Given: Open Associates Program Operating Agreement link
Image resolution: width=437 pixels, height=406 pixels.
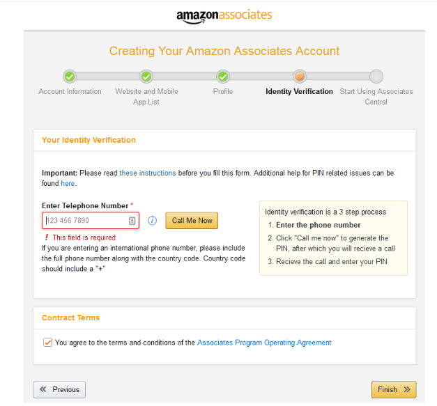Looking at the screenshot, I should [264, 343].
